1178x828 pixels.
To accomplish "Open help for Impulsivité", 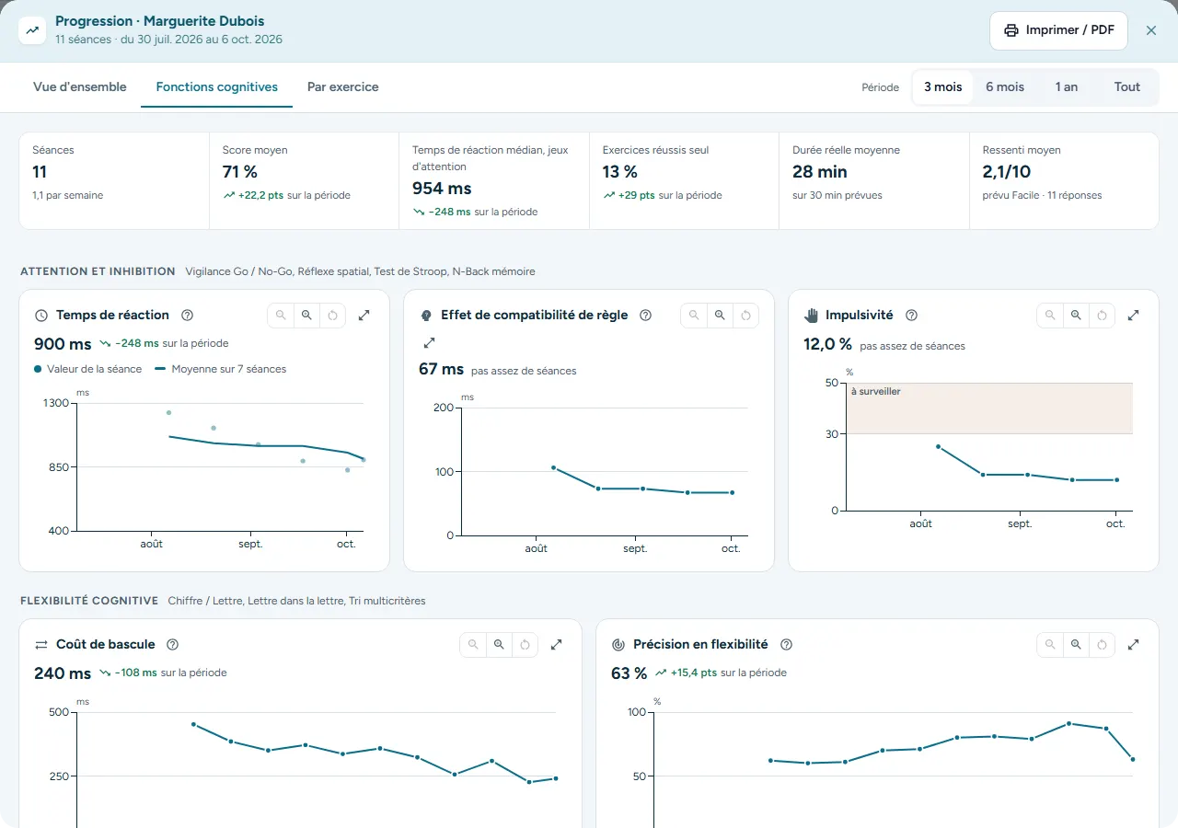I will point(911,316).
